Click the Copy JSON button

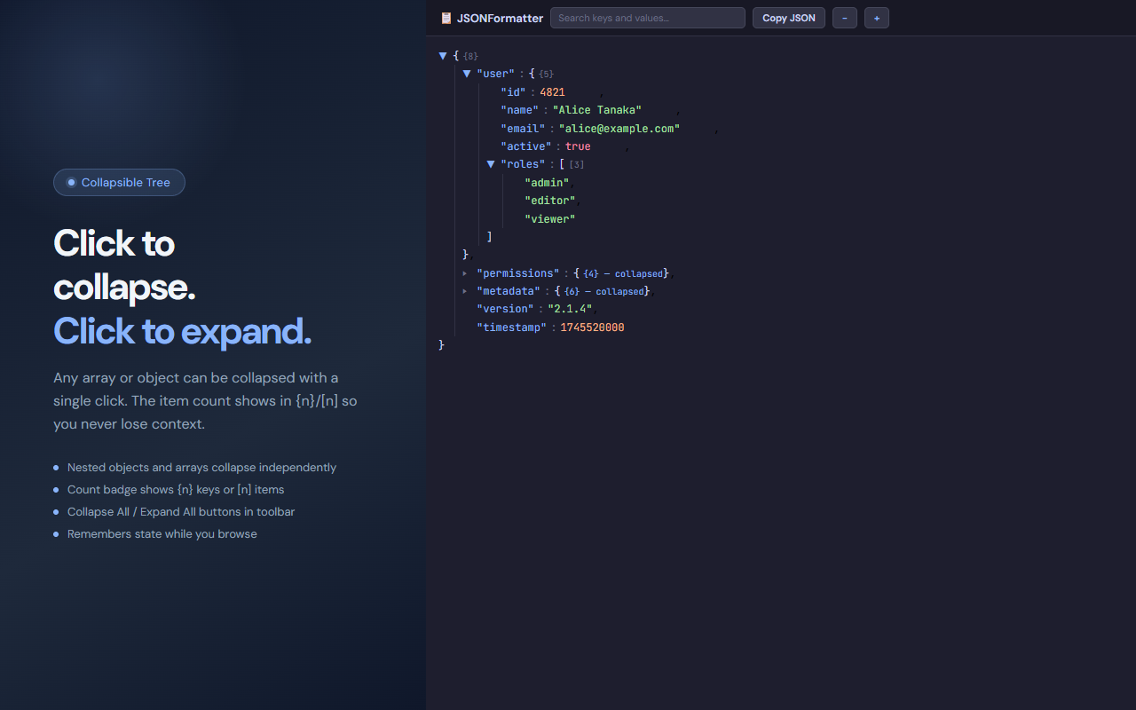pyautogui.click(x=789, y=18)
